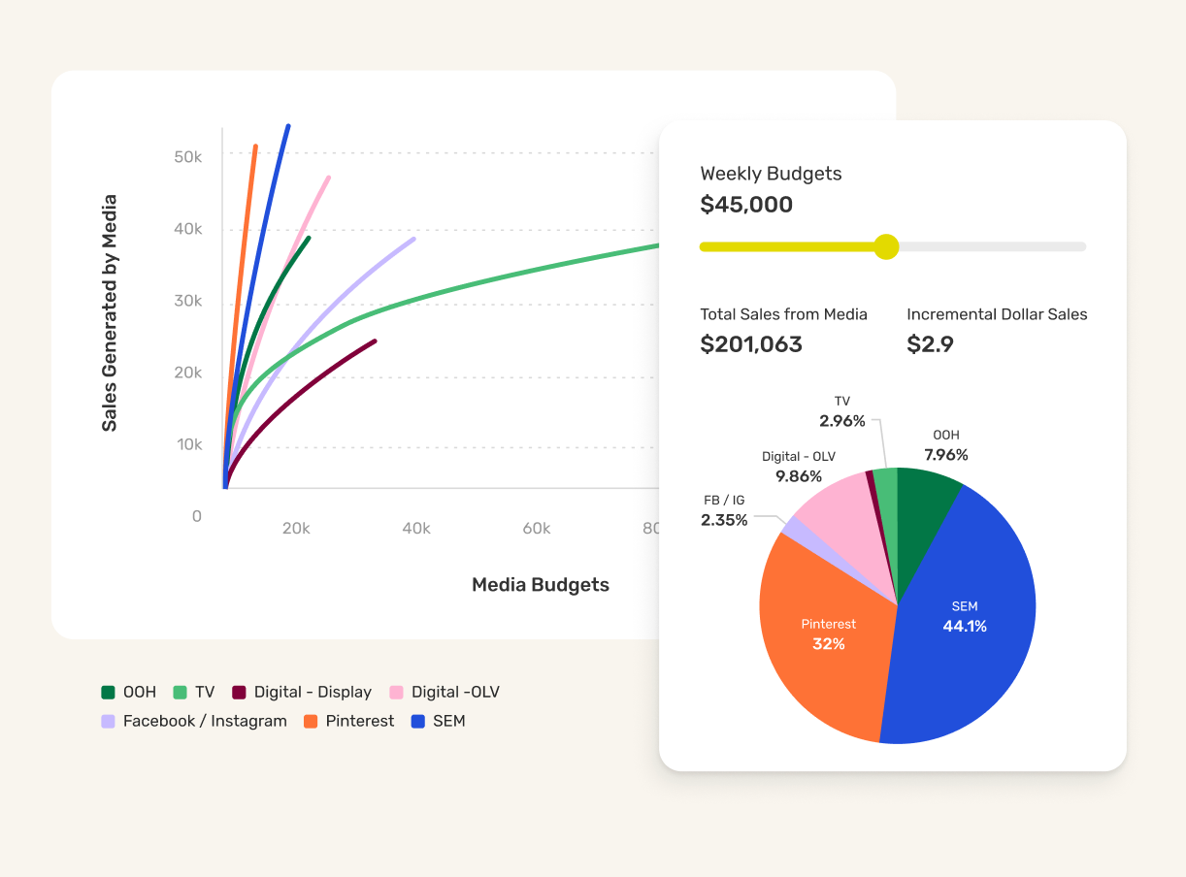Image resolution: width=1186 pixels, height=877 pixels.
Task: Click the Incremental Dollar Sales figure
Action: (x=931, y=343)
